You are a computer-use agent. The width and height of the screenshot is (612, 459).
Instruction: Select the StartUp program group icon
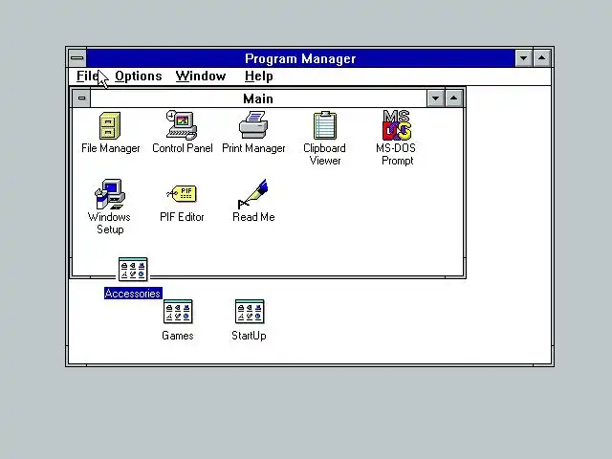(x=250, y=312)
